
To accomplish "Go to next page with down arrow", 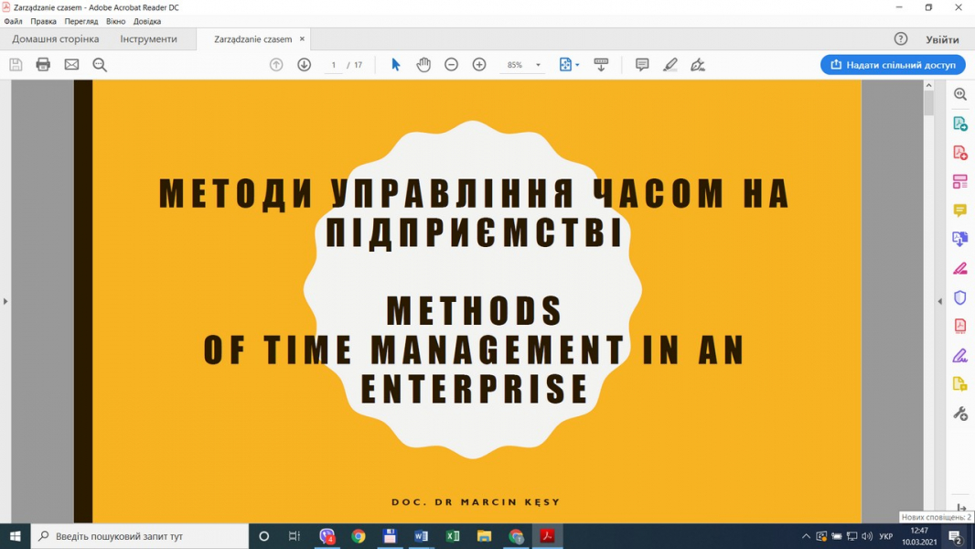I will point(305,65).
